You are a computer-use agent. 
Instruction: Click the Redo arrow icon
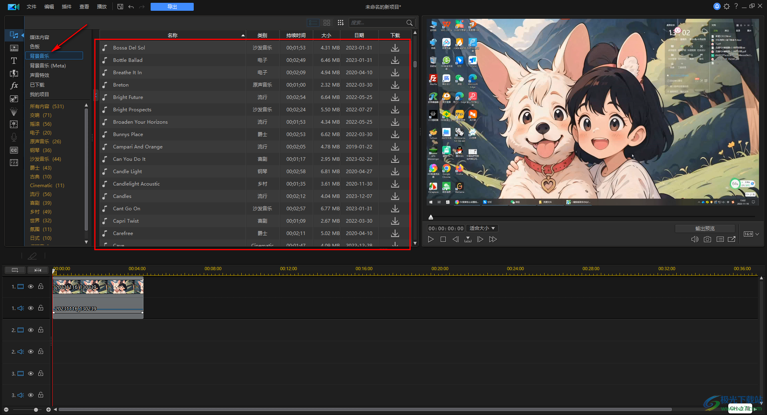pos(142,7)
